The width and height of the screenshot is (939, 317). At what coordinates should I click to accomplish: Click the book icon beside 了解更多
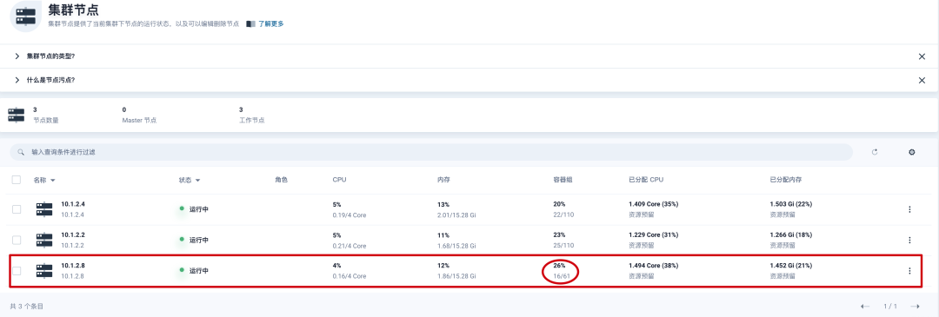click(250, 24)
